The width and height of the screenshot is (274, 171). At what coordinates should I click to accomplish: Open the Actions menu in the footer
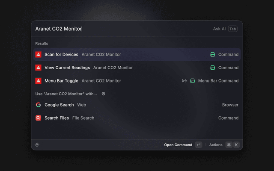pyautogui.click(x=216, y=145)
